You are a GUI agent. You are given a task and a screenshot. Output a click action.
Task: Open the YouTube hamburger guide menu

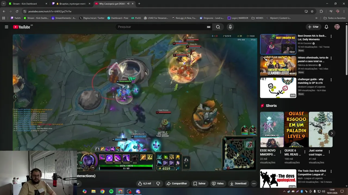pos(7,27)
